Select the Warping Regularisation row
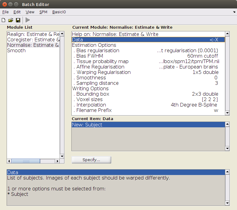The image size is (237, 210). click(148, 72)
